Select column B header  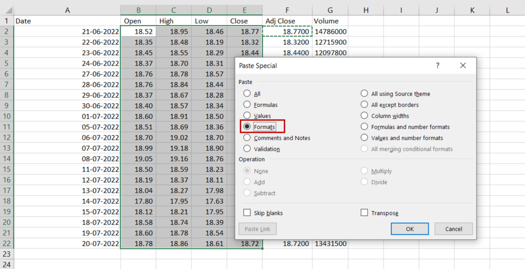pos(138,10)
